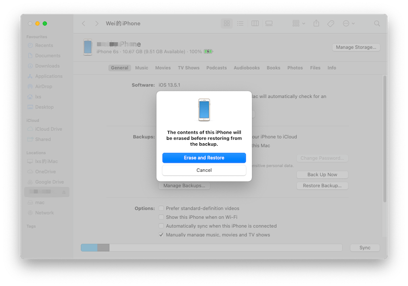Screen dimensions: 408x286
Task: Open the Books tab
Action: click(x=273, y=68)
